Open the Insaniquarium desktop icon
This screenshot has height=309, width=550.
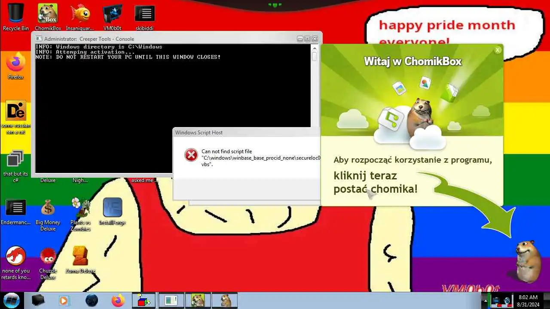click(80, 17)
